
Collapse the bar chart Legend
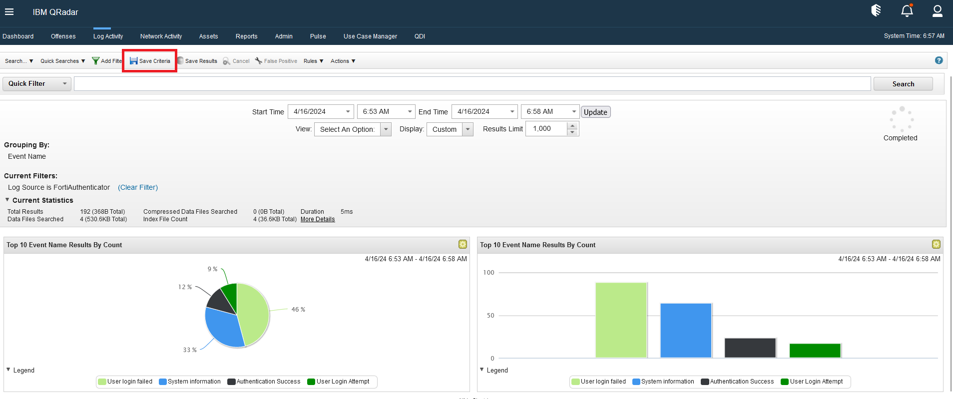(x=482, y=370)
